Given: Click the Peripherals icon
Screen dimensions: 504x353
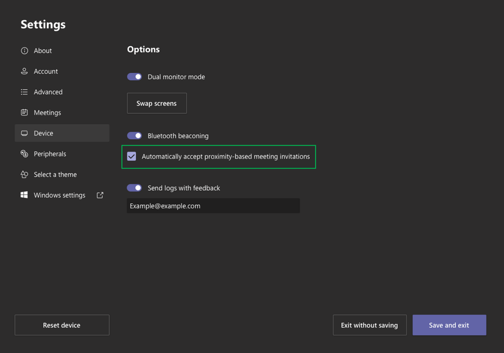Looking at the screenshot, I should [24, 154].
